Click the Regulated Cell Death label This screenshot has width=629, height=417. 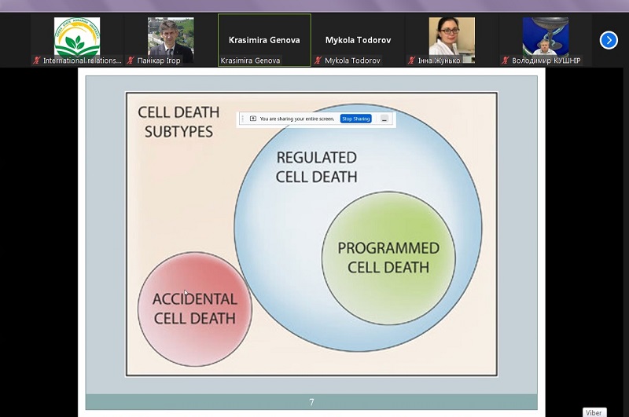[316, 166]
